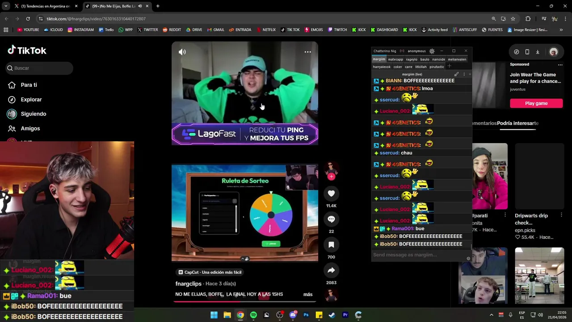This screenshot has width=572, height=322.
Task: Click the TikTok coins icon in header
Action: coord(517,52)
